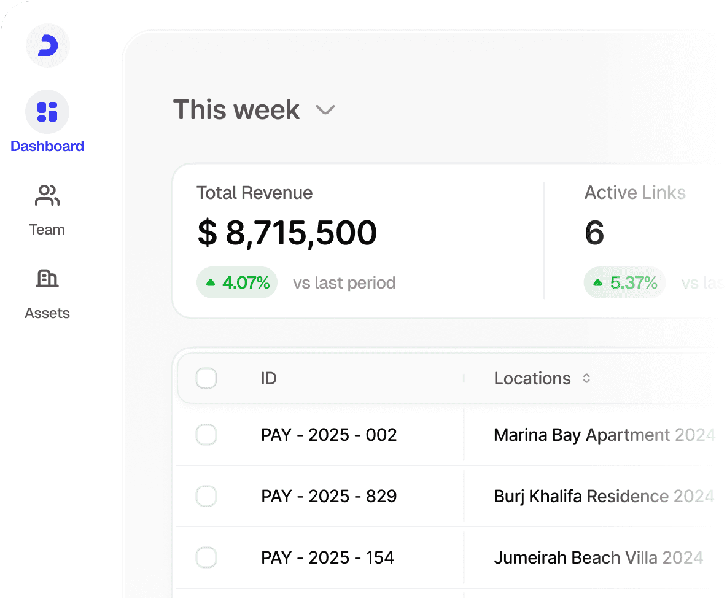The width and height of the screenshot is (727, 598).
Task: Select the PAY - 2025 - 829 ID cell
Action: [x=329, y=496]
